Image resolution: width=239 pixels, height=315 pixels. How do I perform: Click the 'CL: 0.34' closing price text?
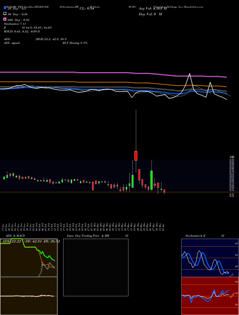point(87,9)
